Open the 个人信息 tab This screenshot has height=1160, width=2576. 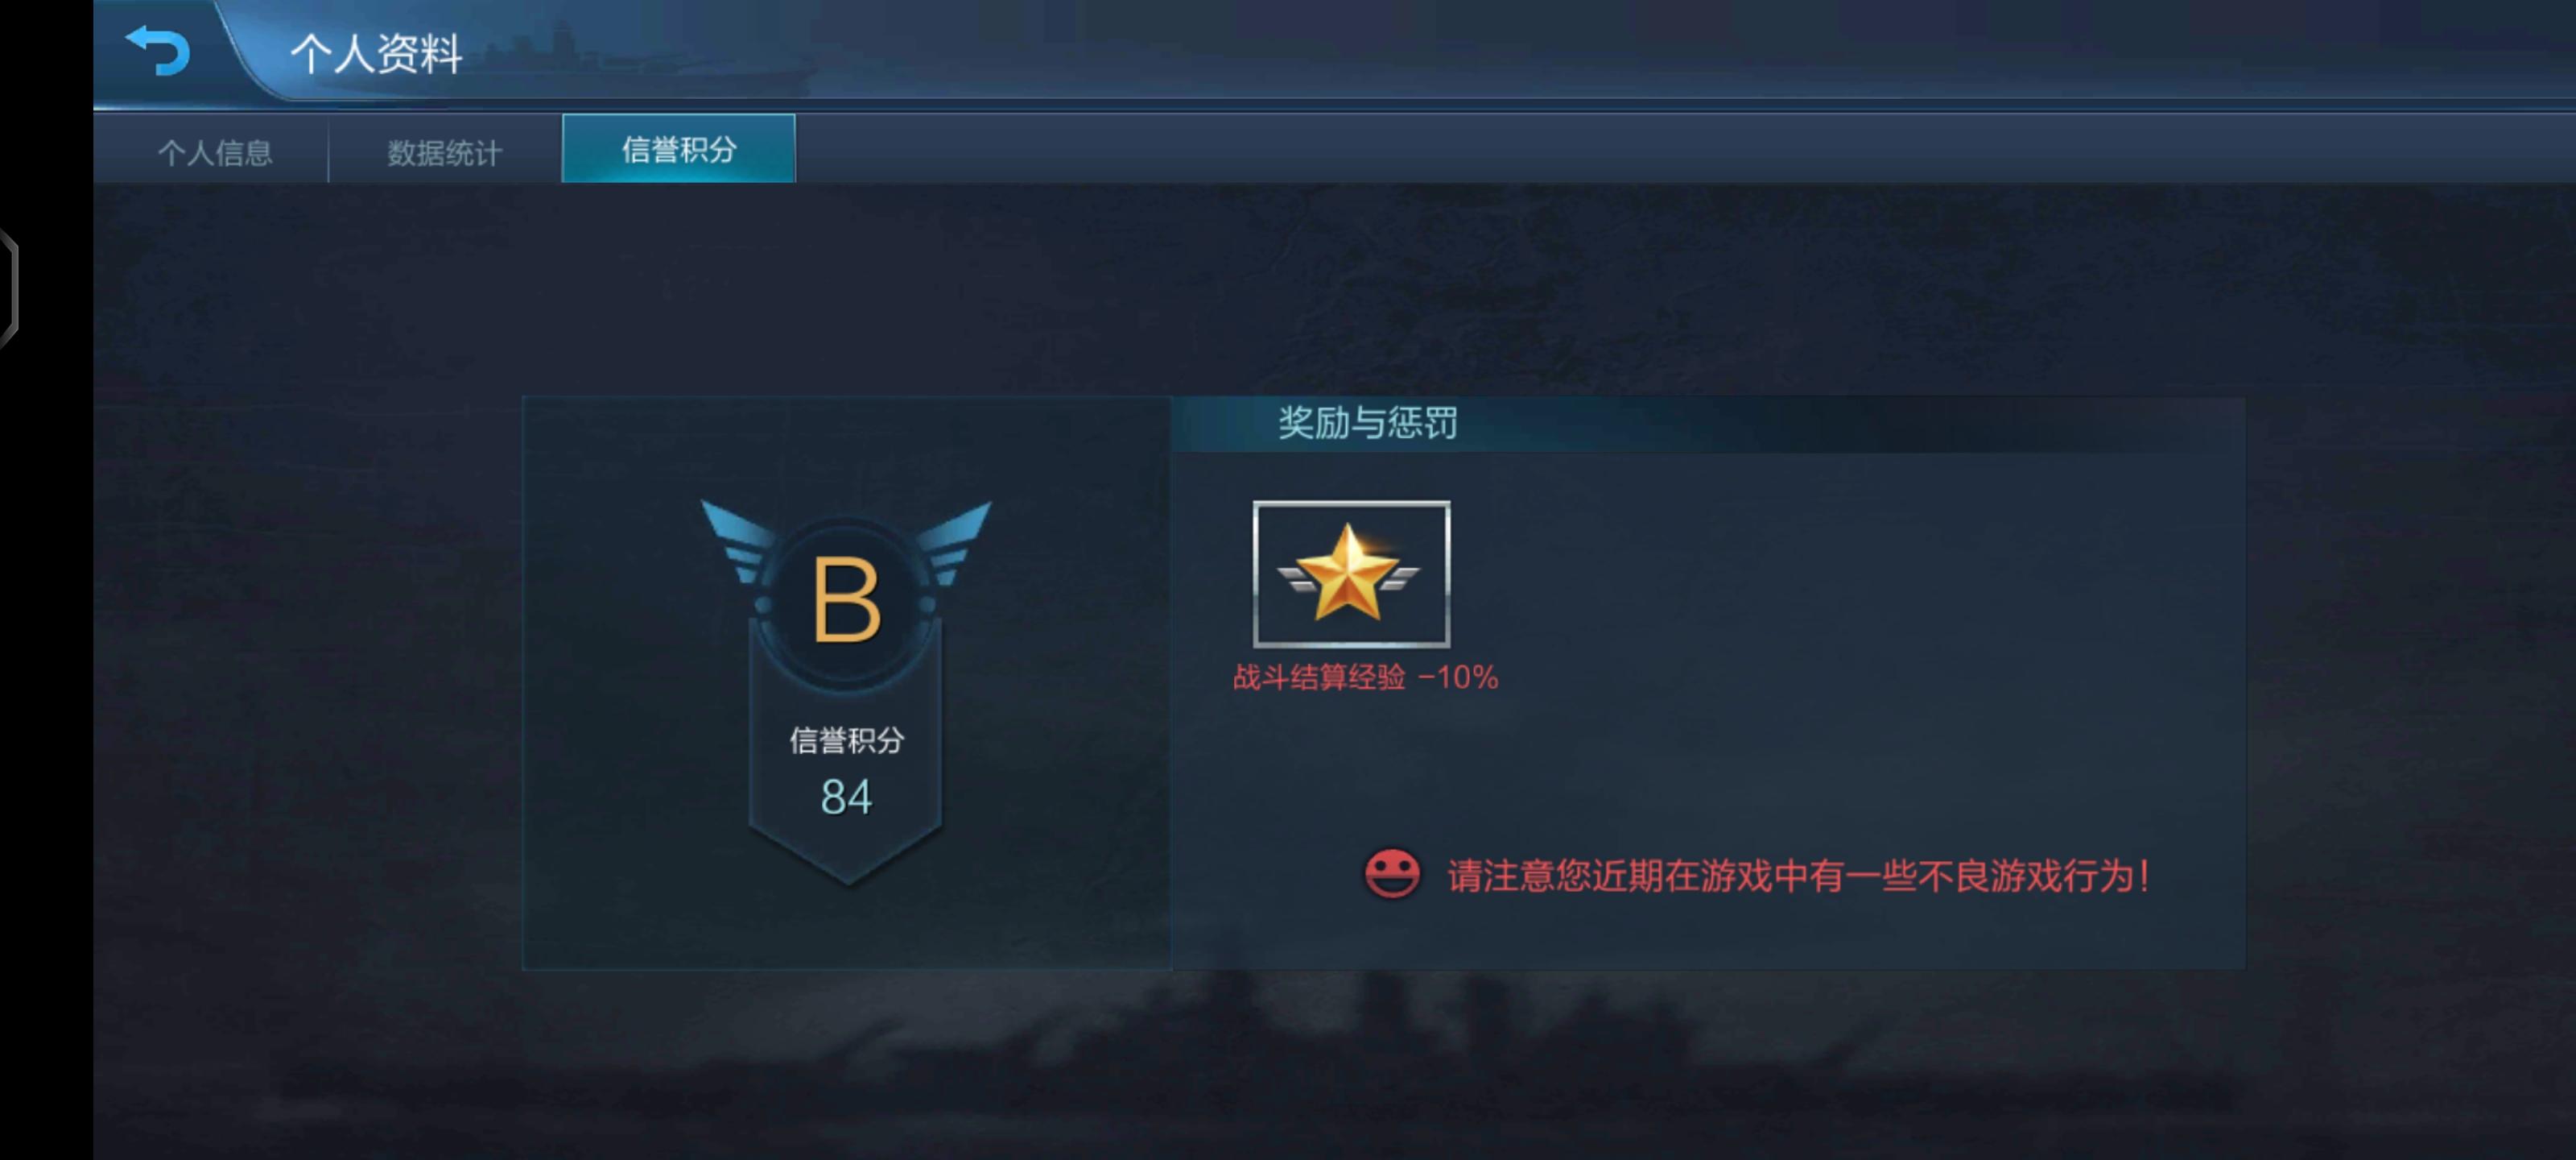[x=214, y=152]
